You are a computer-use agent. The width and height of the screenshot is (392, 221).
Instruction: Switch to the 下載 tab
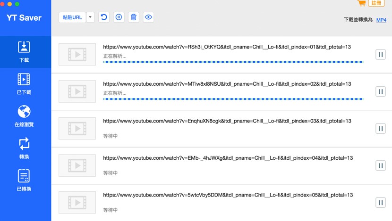click(25, 52)
